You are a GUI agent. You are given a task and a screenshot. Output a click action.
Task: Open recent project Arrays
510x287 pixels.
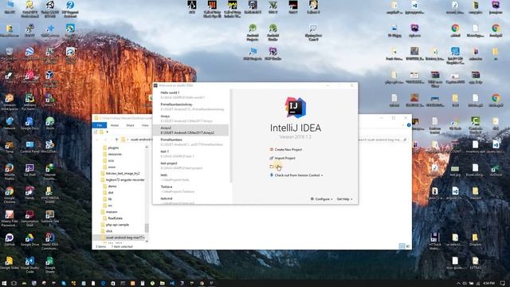click(191, 119)
